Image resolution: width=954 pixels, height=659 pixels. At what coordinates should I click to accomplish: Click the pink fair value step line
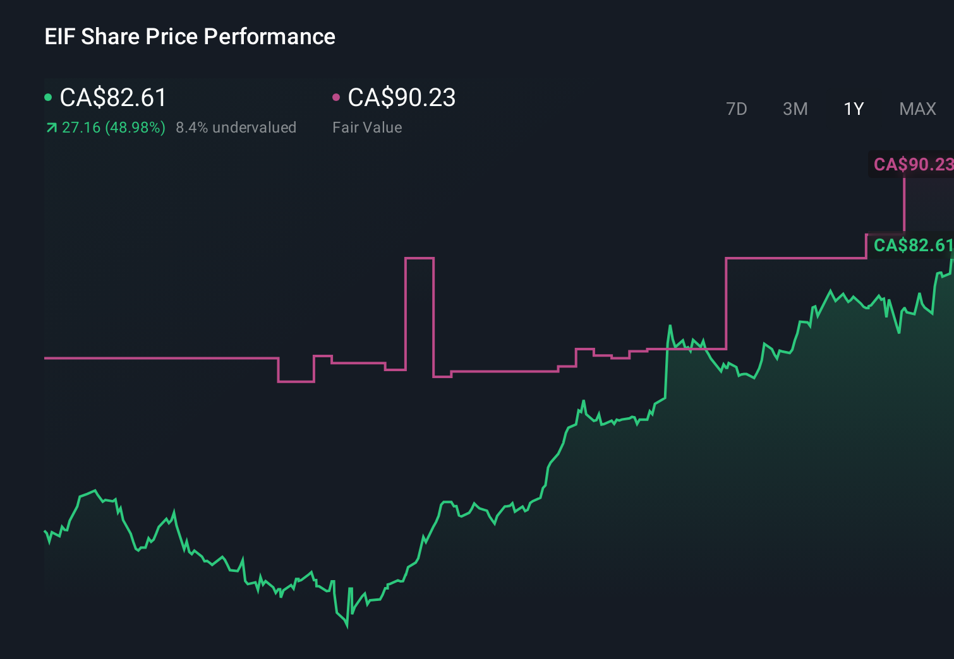click(x=158, y=358)
